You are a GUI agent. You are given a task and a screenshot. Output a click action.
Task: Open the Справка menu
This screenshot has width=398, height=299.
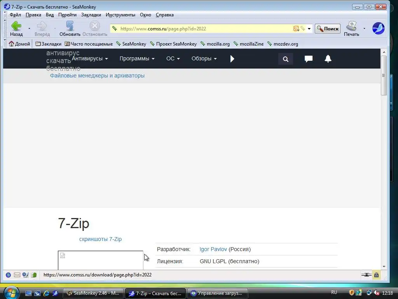tap(165, 15)
